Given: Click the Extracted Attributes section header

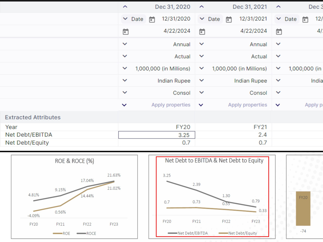Looking at the screenshot, I should [33, 117].
